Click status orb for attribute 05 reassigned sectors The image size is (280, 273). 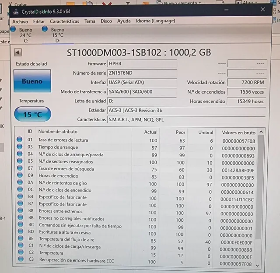tap(20, 161)
